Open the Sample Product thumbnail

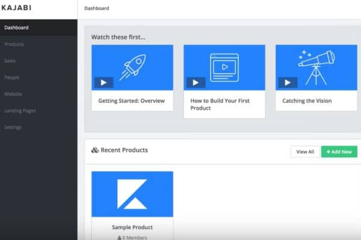click(132, 194)
